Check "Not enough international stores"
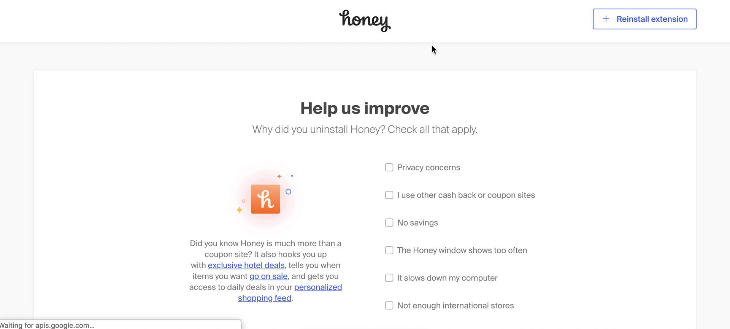Screen dimensions: 730x329 click(x=389, y=305)
